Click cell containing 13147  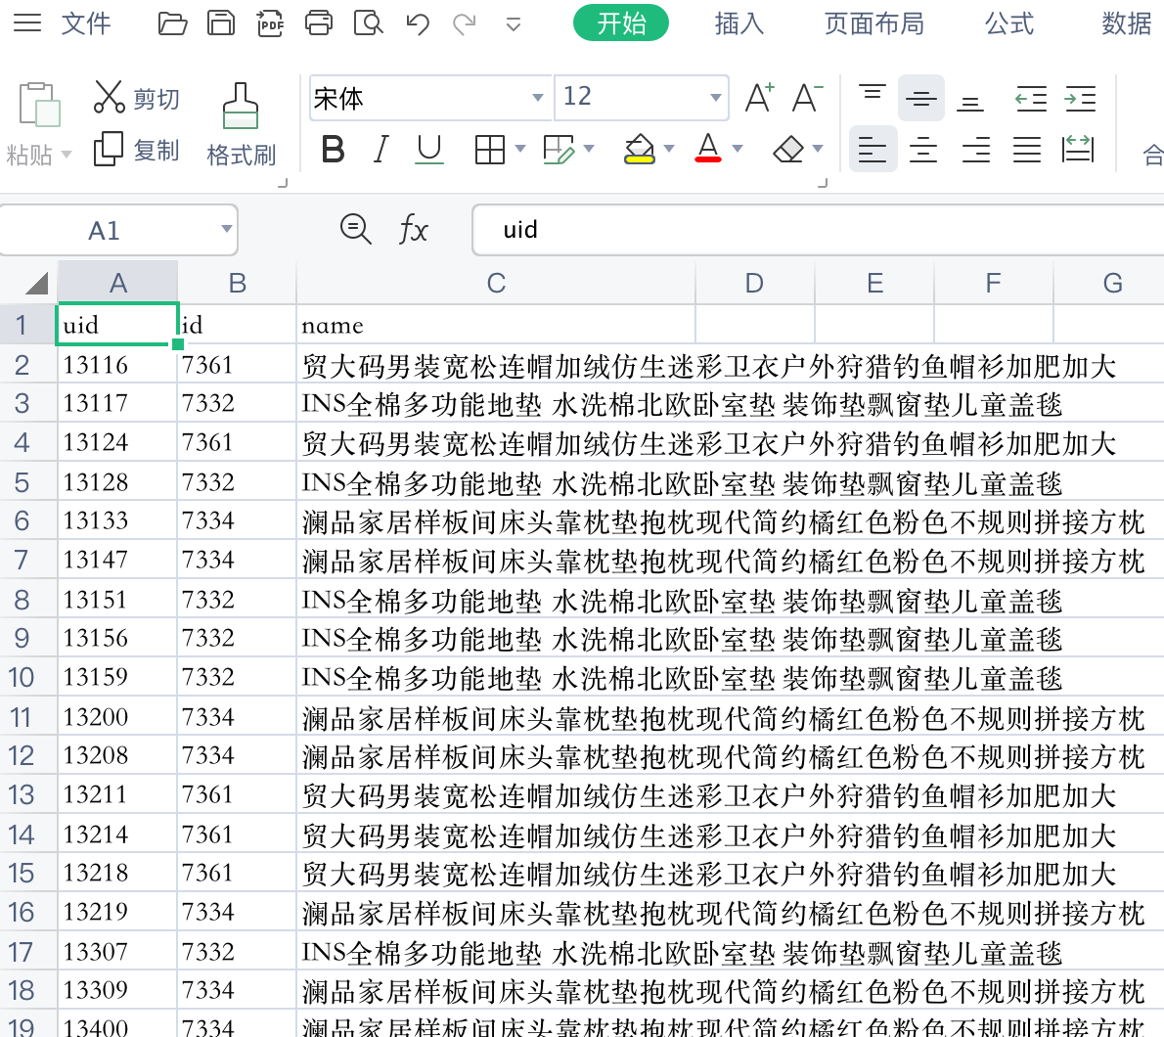click(x=116, y=560)
